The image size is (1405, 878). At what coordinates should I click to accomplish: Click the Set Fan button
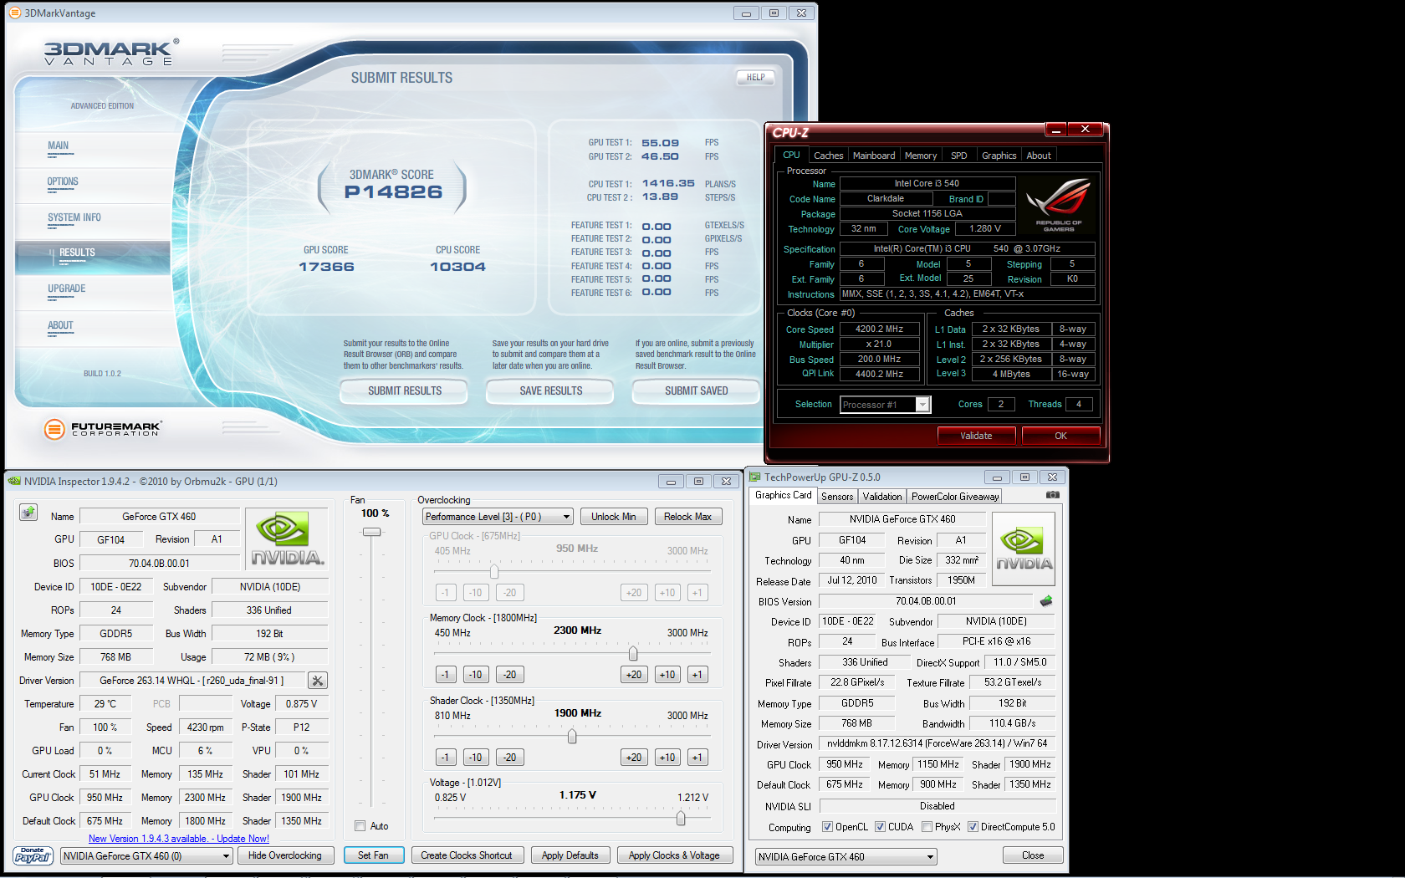[x=373, y=855]
